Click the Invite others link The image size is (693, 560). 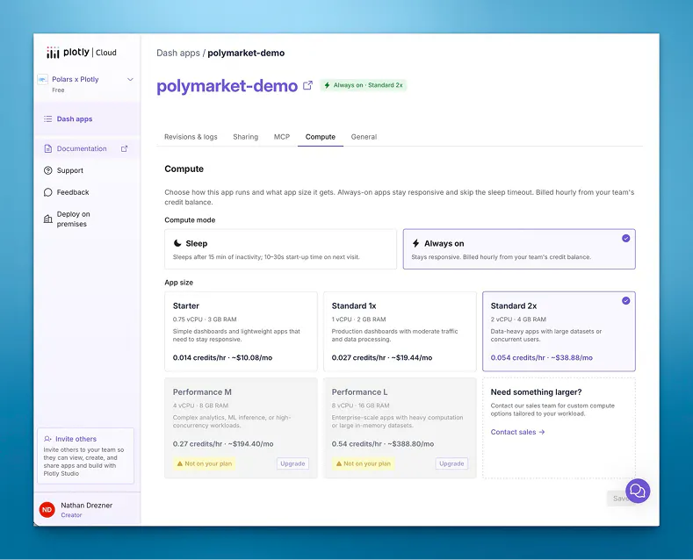click(76, 439)
